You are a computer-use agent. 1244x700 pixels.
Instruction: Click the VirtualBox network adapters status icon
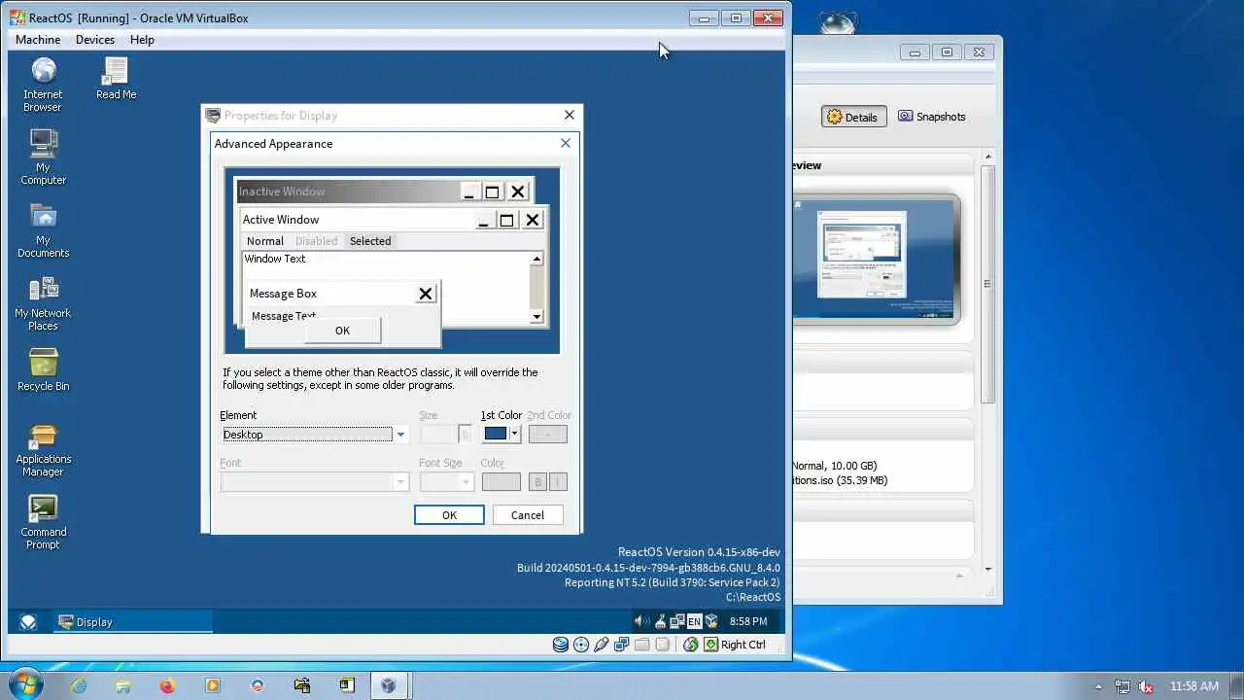pyautogui.click(x=622, y=645)
